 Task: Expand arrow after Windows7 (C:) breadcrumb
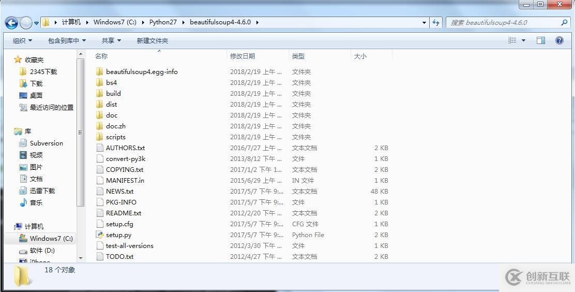[143, 22]
